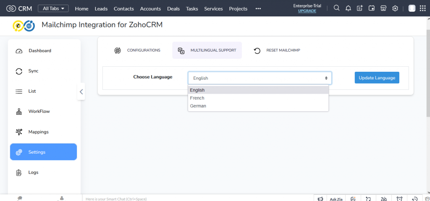Open the search icon in top bar
The width and height of the screenshot is (430, 201).
click(x=336, y=8)
